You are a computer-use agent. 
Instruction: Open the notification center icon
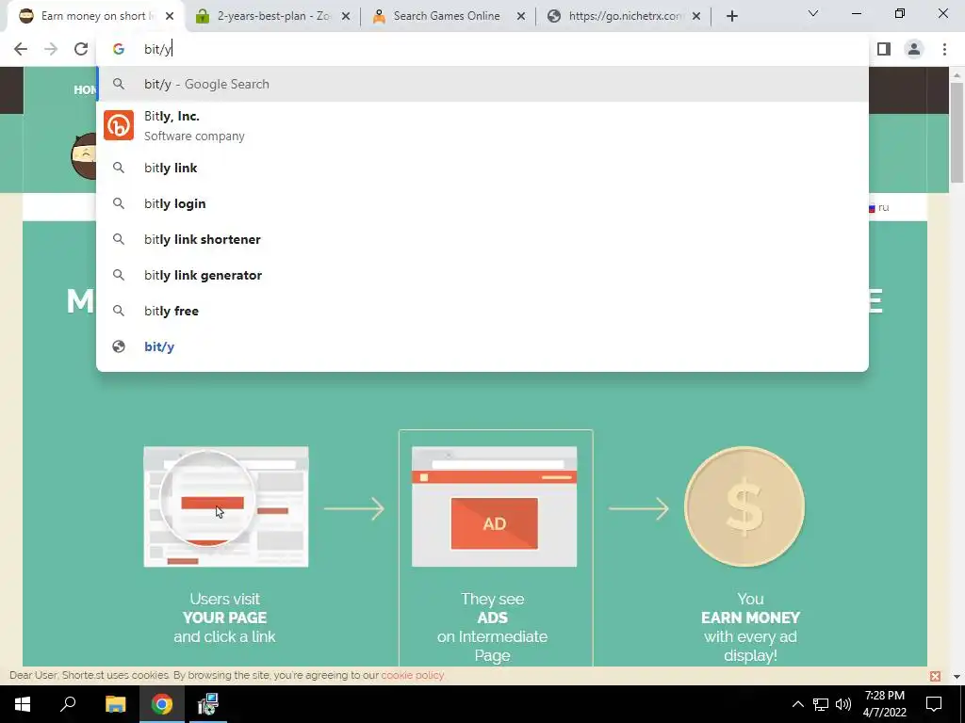(934, 704)
